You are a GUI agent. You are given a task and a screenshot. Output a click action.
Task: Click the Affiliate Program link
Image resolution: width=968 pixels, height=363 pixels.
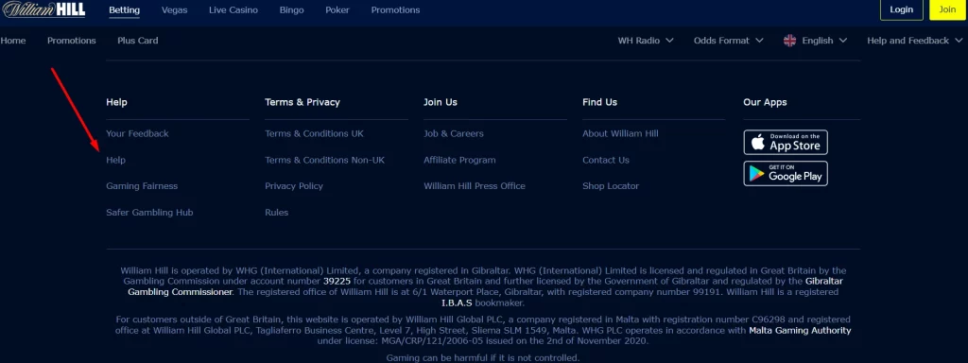(x=459, y=160)
